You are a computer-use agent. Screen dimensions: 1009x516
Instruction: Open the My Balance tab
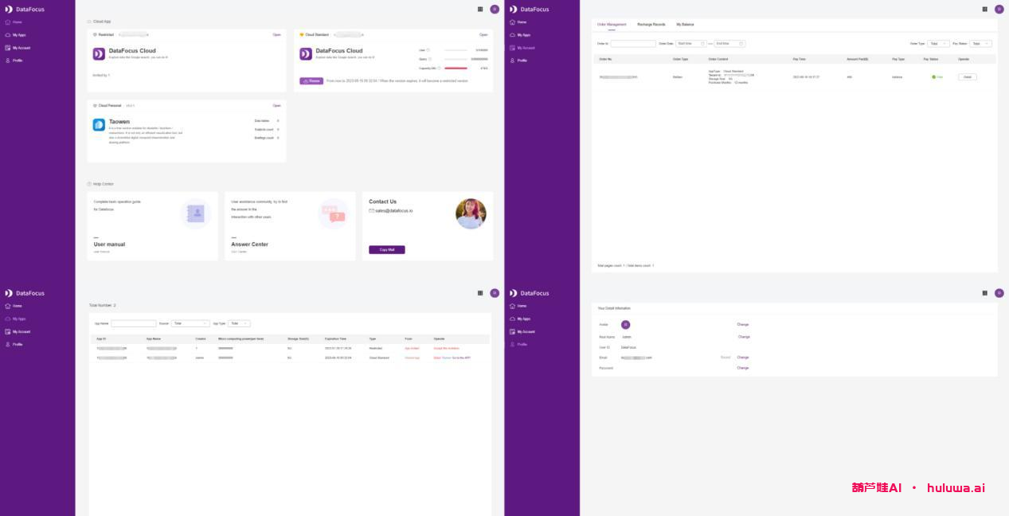(685, 25)
